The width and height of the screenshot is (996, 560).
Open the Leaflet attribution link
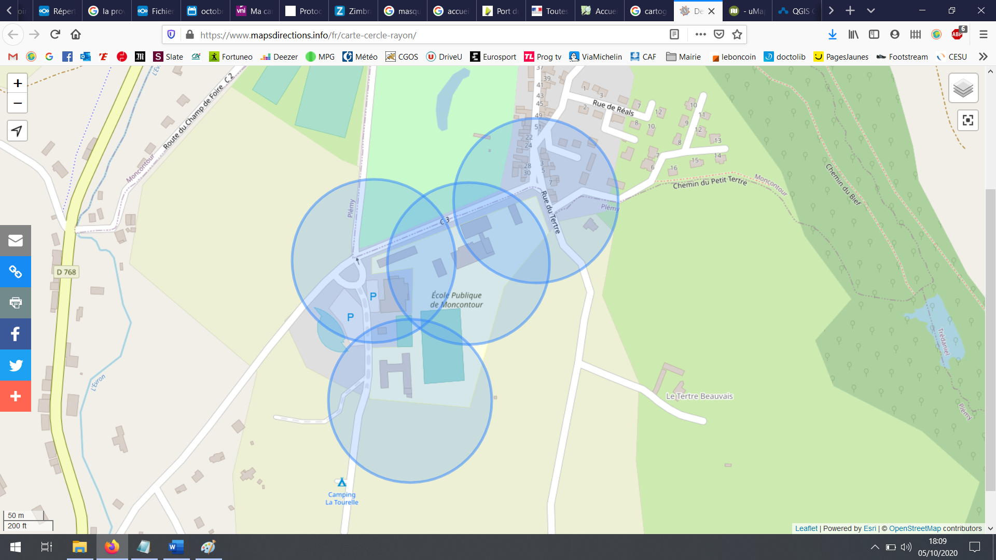(x=806, y=528)
